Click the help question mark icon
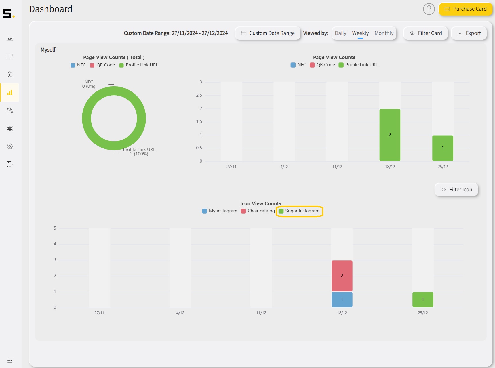 click(x=429, y=9)
